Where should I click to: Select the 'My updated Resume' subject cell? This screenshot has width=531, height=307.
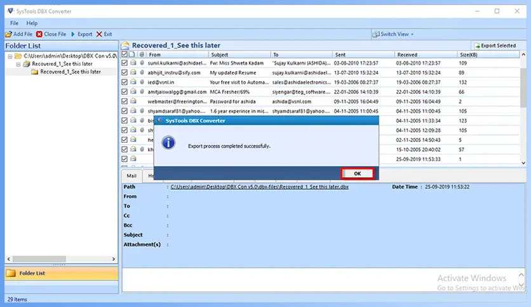pyautogui.click(x=233, y=73)
